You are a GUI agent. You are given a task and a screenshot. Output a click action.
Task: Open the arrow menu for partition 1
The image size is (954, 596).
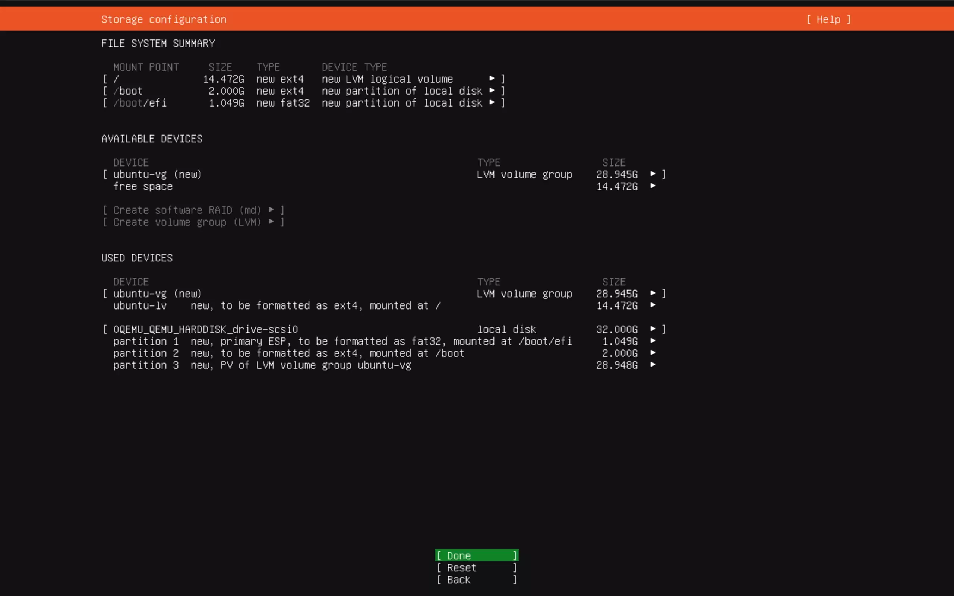[x=654, y=341]
